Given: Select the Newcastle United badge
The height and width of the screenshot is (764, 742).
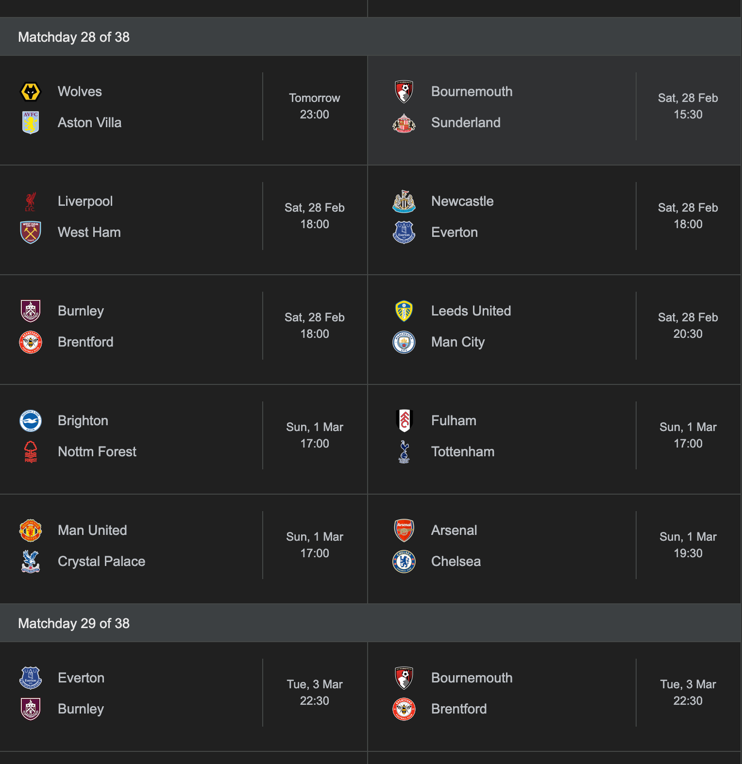Looking at the screenshot, I should click(404, 201).
